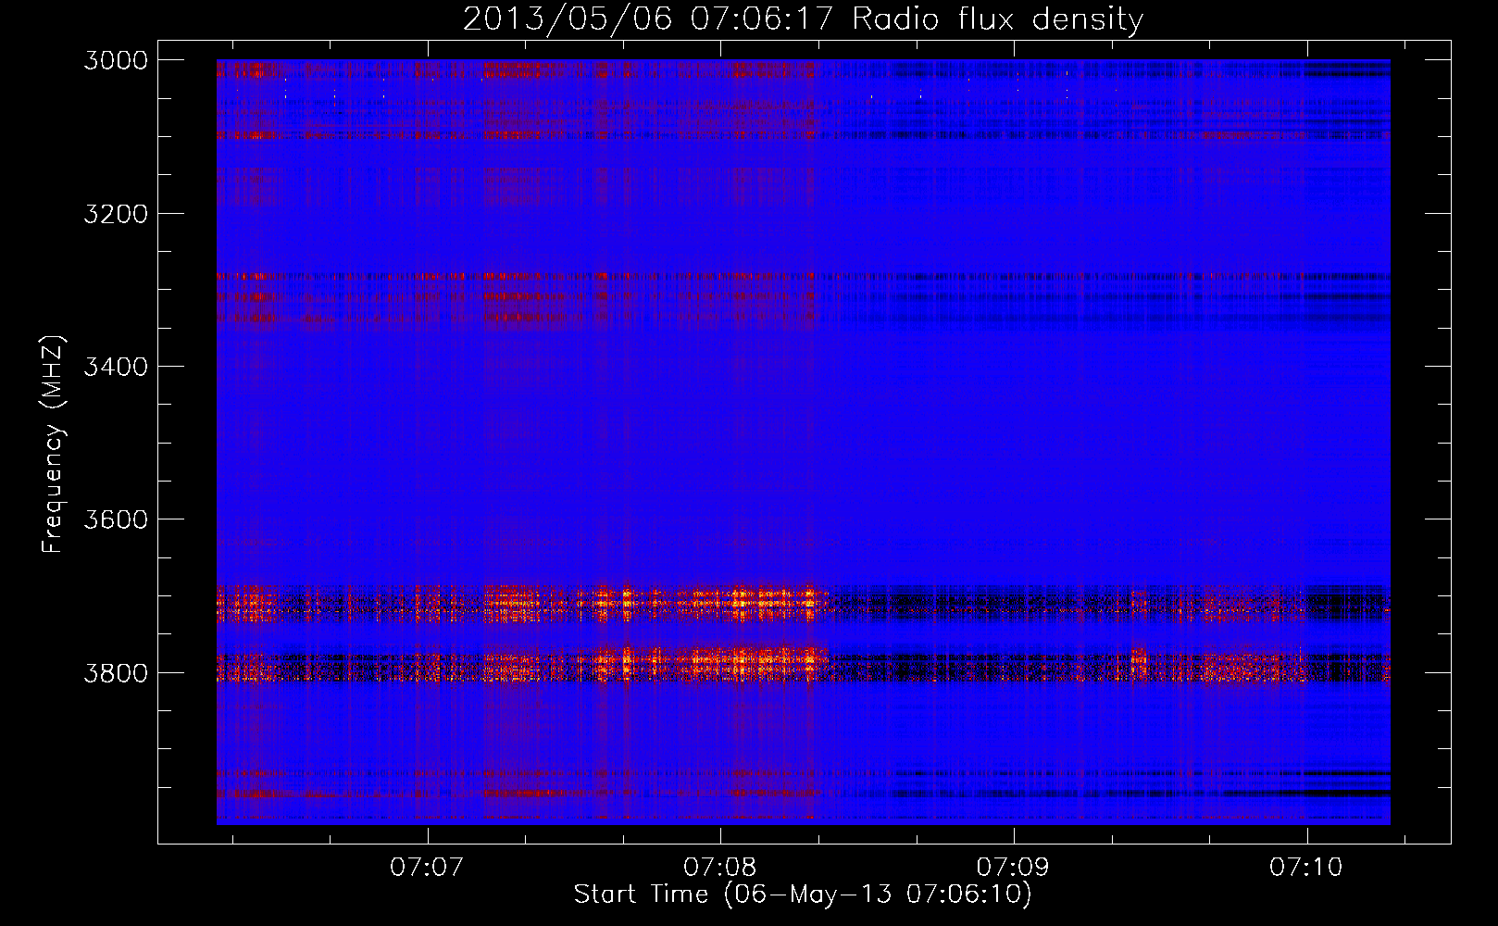Click the 07:07 time tick label
This screenshot has width=1498, height=926.
pyautogui.click(x=427, y=867)
